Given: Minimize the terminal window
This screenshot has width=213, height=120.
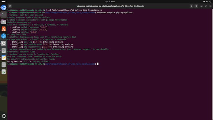Looking at the screenshot, I should point(201,6).
